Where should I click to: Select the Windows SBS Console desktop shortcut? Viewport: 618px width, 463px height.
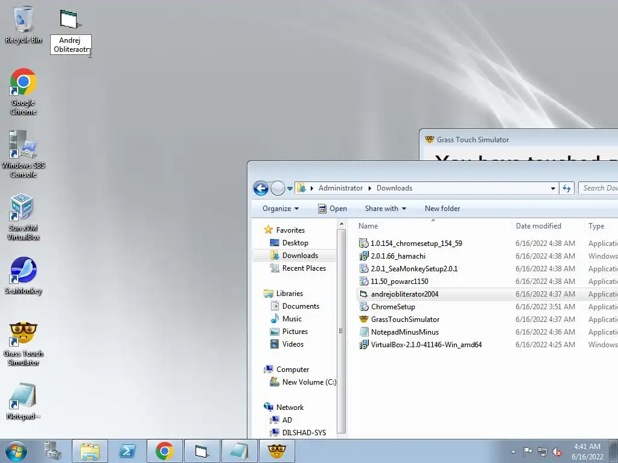click(23, 154)
